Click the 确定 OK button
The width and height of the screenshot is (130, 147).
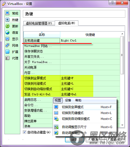(x=74, y=140)
